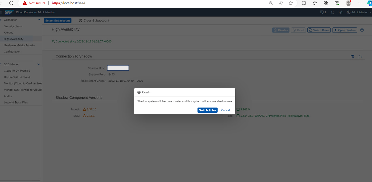Viewport: 372px width, 182px height.
Task: Click the Select Subaccount button
Action: click(x=57, y=20)
